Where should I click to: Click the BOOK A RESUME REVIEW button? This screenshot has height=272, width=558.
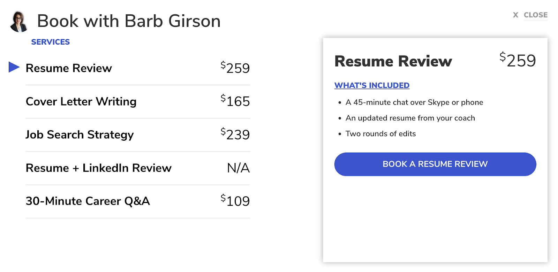[x=435, y=164]
